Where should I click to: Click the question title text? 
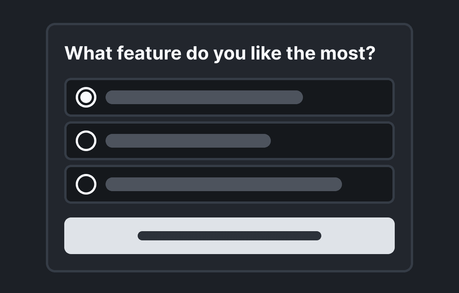click(221, 53)
